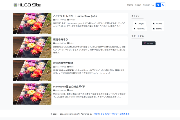Image resolution: width=180 pixels, height=120 pixels.
Task: Select the Review(1) category tag
Action: point(140,28)
